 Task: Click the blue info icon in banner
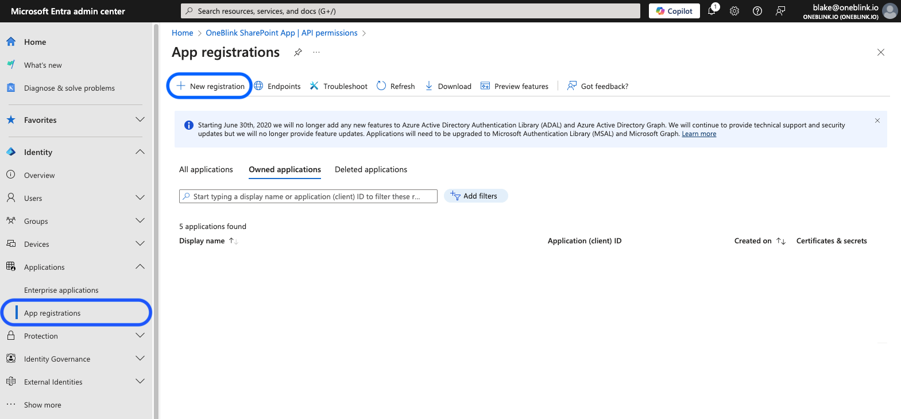pyautogui.click(x=188, y=125)
